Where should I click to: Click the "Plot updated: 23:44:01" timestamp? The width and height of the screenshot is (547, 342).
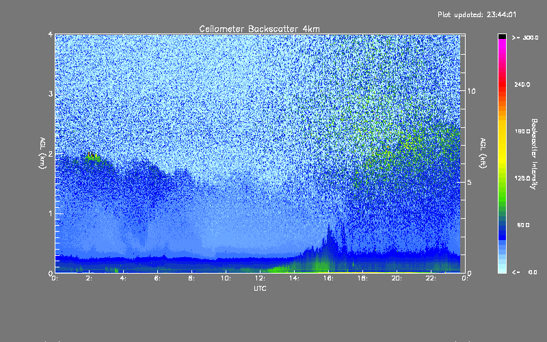click(477, 14)
